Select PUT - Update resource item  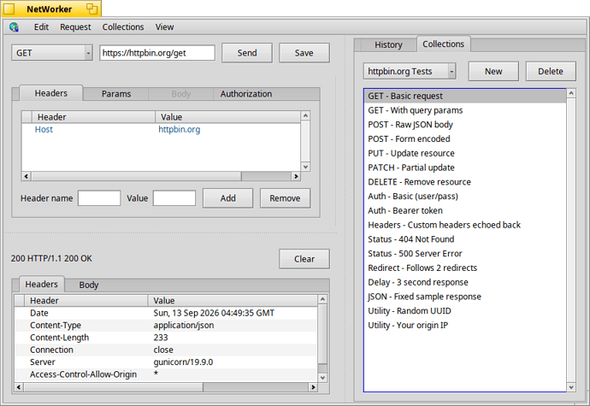click(465, 153)
